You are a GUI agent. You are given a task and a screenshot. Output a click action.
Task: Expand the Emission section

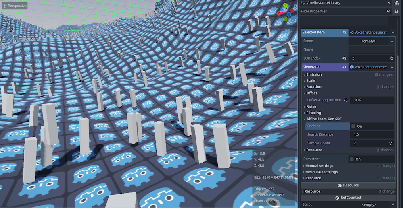(x=348, y=75)
